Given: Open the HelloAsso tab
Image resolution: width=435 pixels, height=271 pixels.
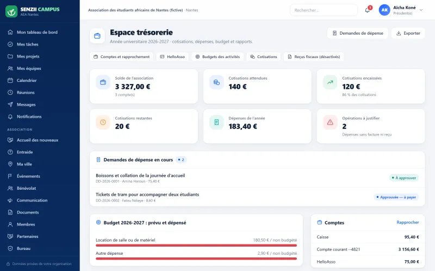Looking at the screenshot, I should (172, 57).
